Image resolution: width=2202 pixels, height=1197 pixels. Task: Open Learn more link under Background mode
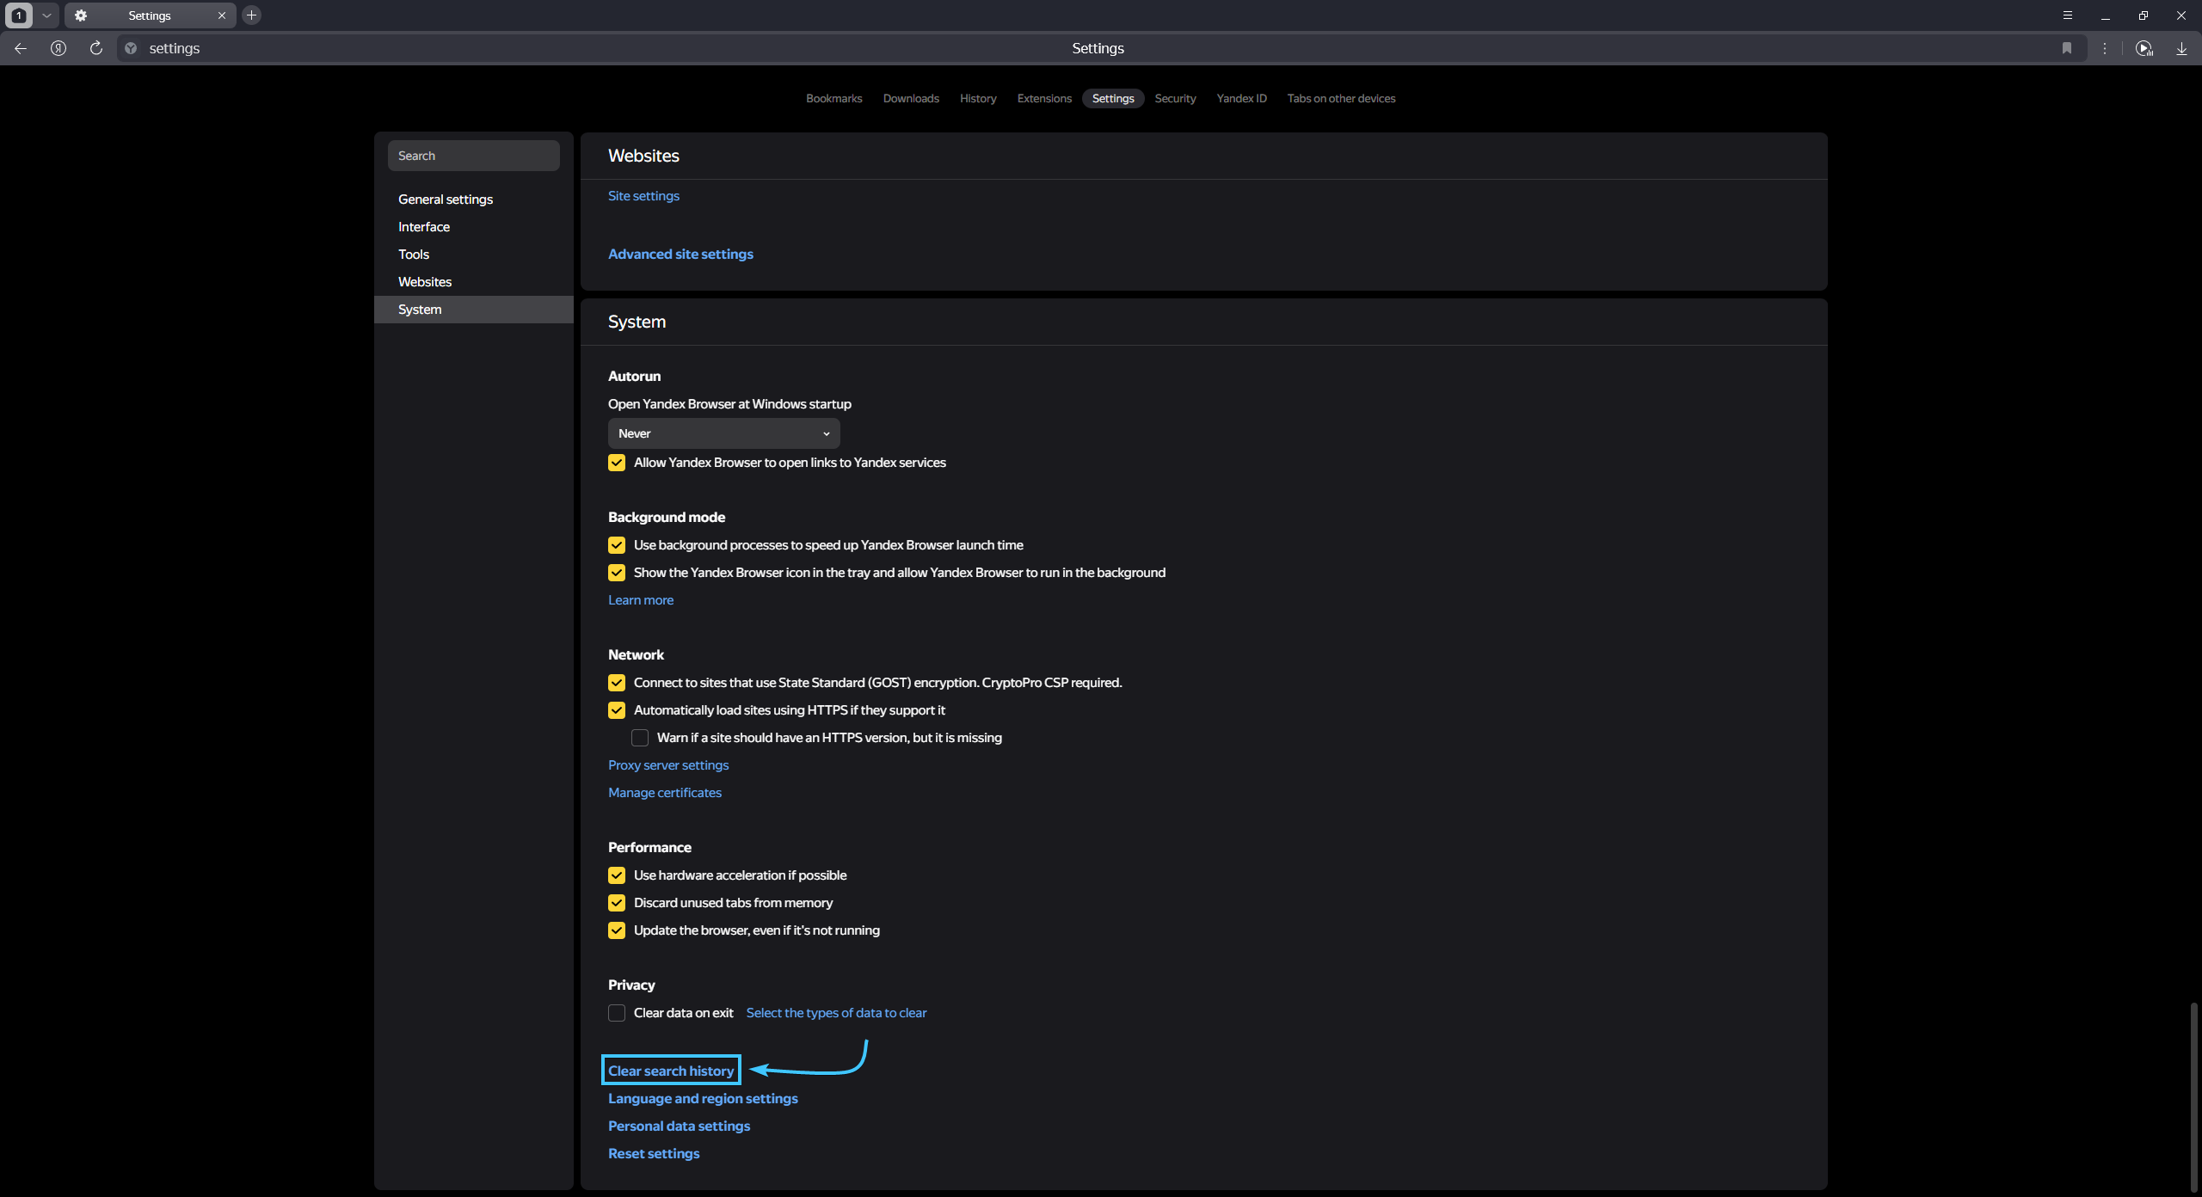(641, 599)
